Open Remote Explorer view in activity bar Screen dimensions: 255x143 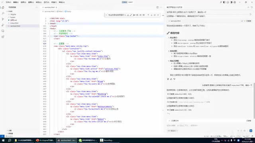point(3,31)
